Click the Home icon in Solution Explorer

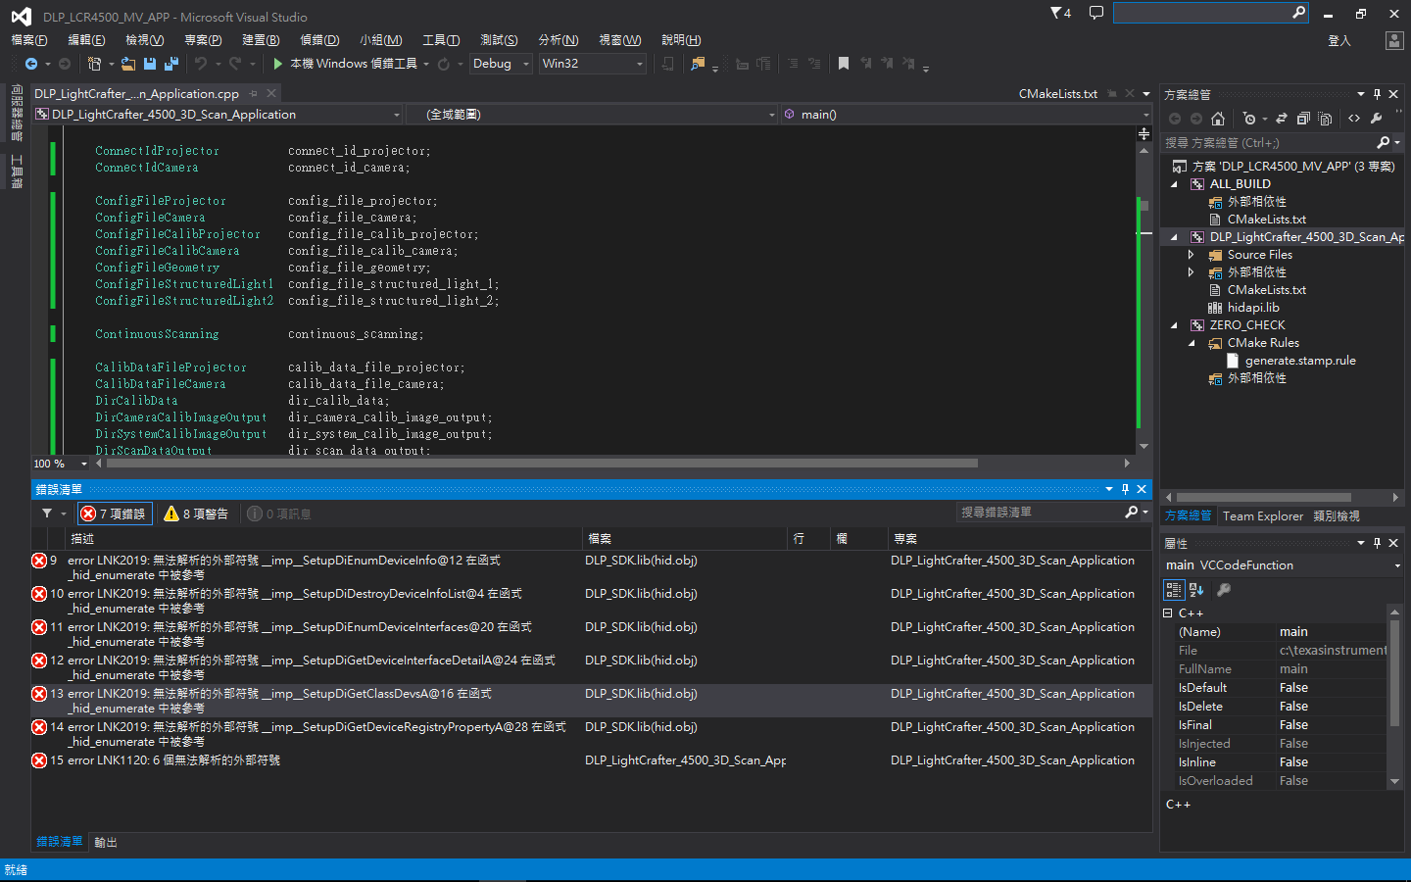tap(1218, 119)
